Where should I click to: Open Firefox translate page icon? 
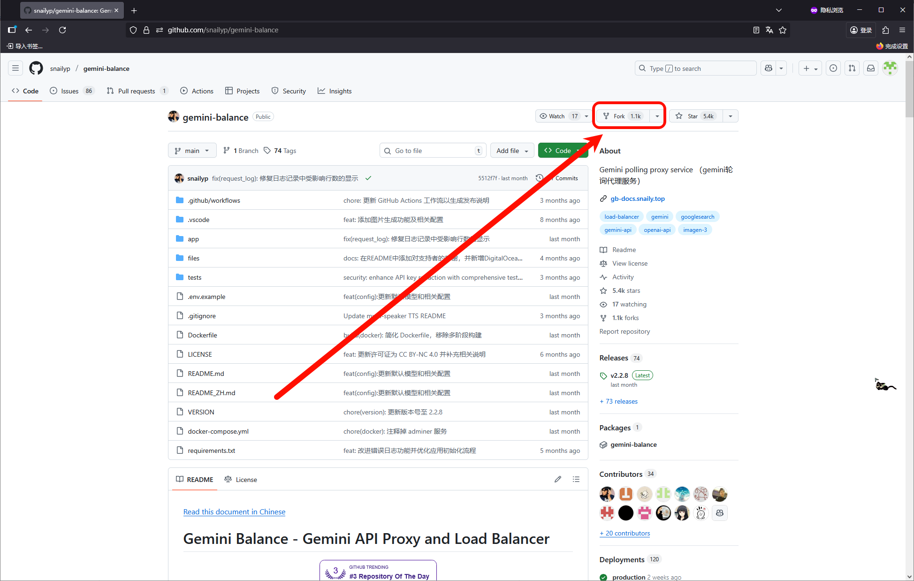(x=769, y=30)
